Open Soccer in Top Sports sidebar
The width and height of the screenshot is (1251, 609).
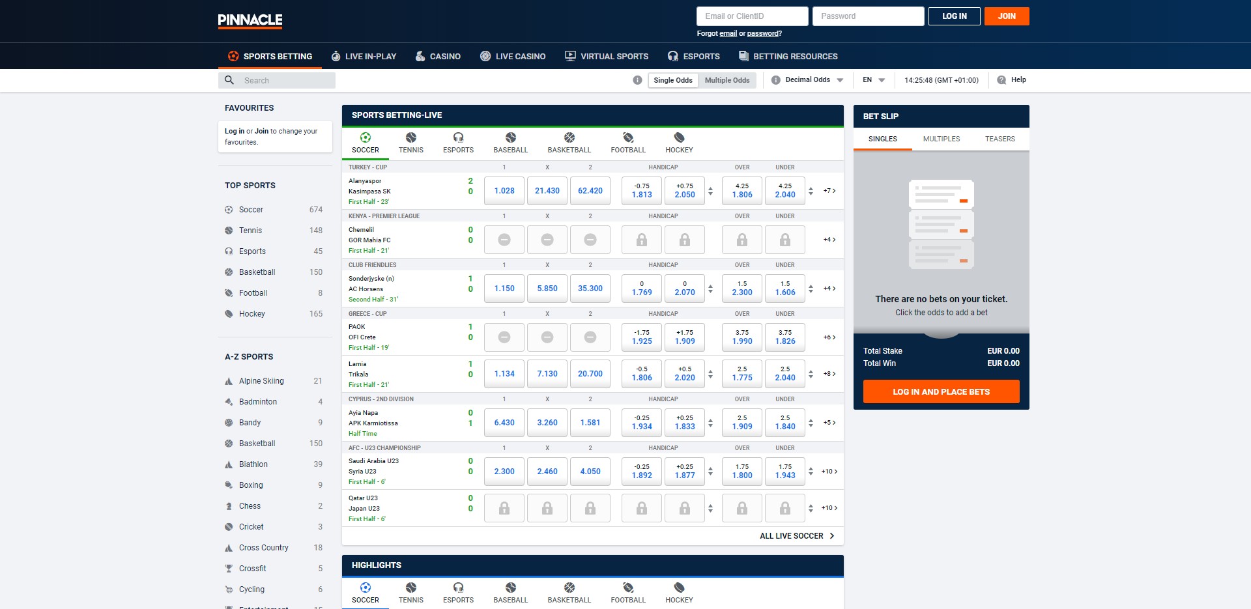274,210
